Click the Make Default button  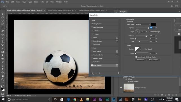tap(140, 60)
